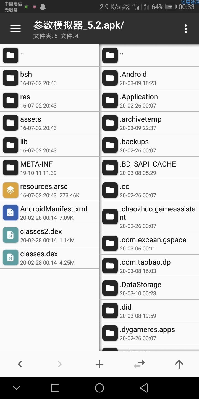Open classes2.dex file
199x399 pixels.
coord(50,235)
